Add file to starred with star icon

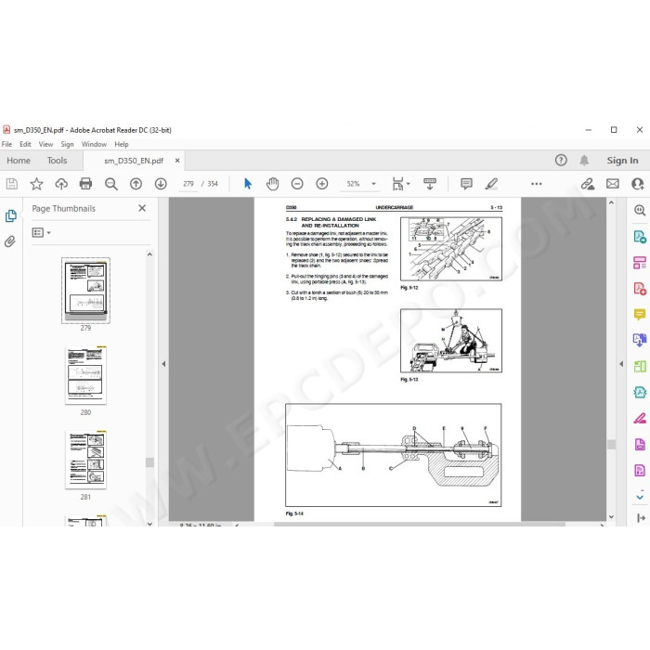coord(36,184)
